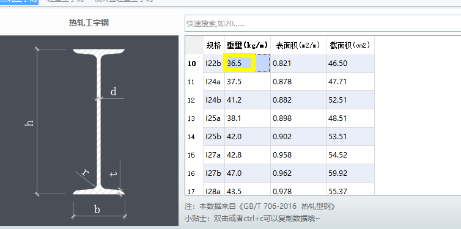This screenshot has width=461, height=229.
Task: Select row number 13 header
Action: [194, 118]
